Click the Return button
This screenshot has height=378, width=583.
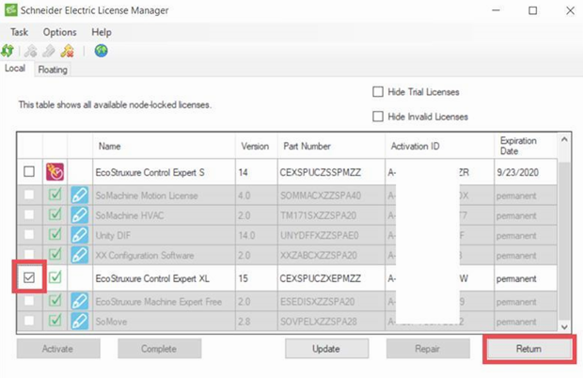click(x=529, y=349)
